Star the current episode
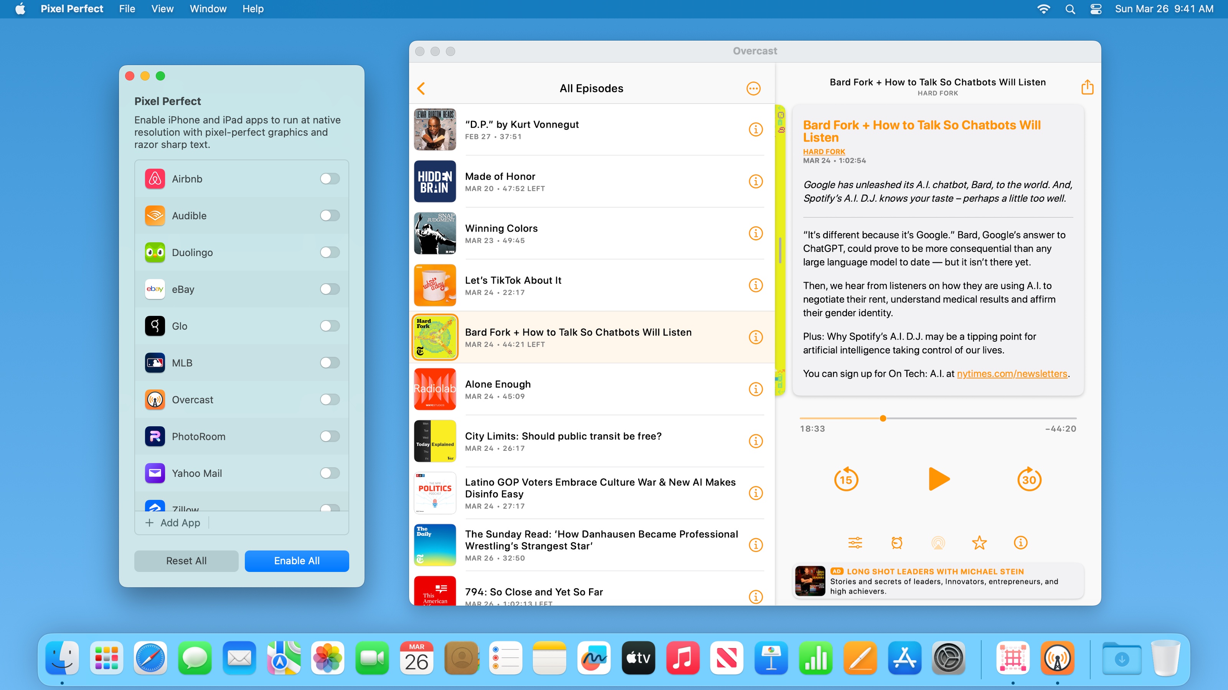Viewport: 1228px width, 690px height. (979, 543)
